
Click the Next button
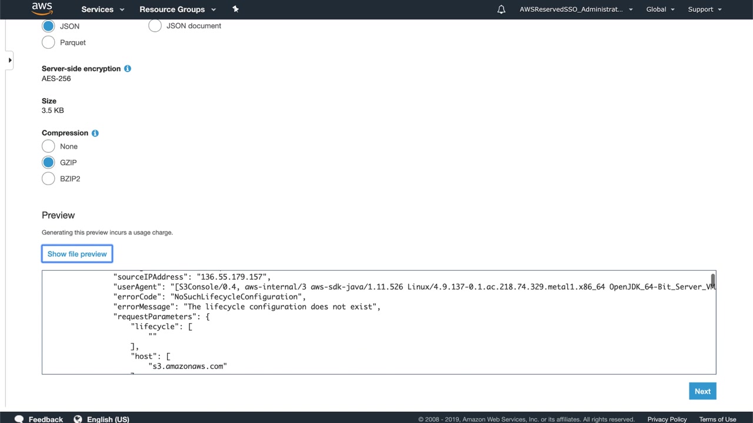(702, 391)
